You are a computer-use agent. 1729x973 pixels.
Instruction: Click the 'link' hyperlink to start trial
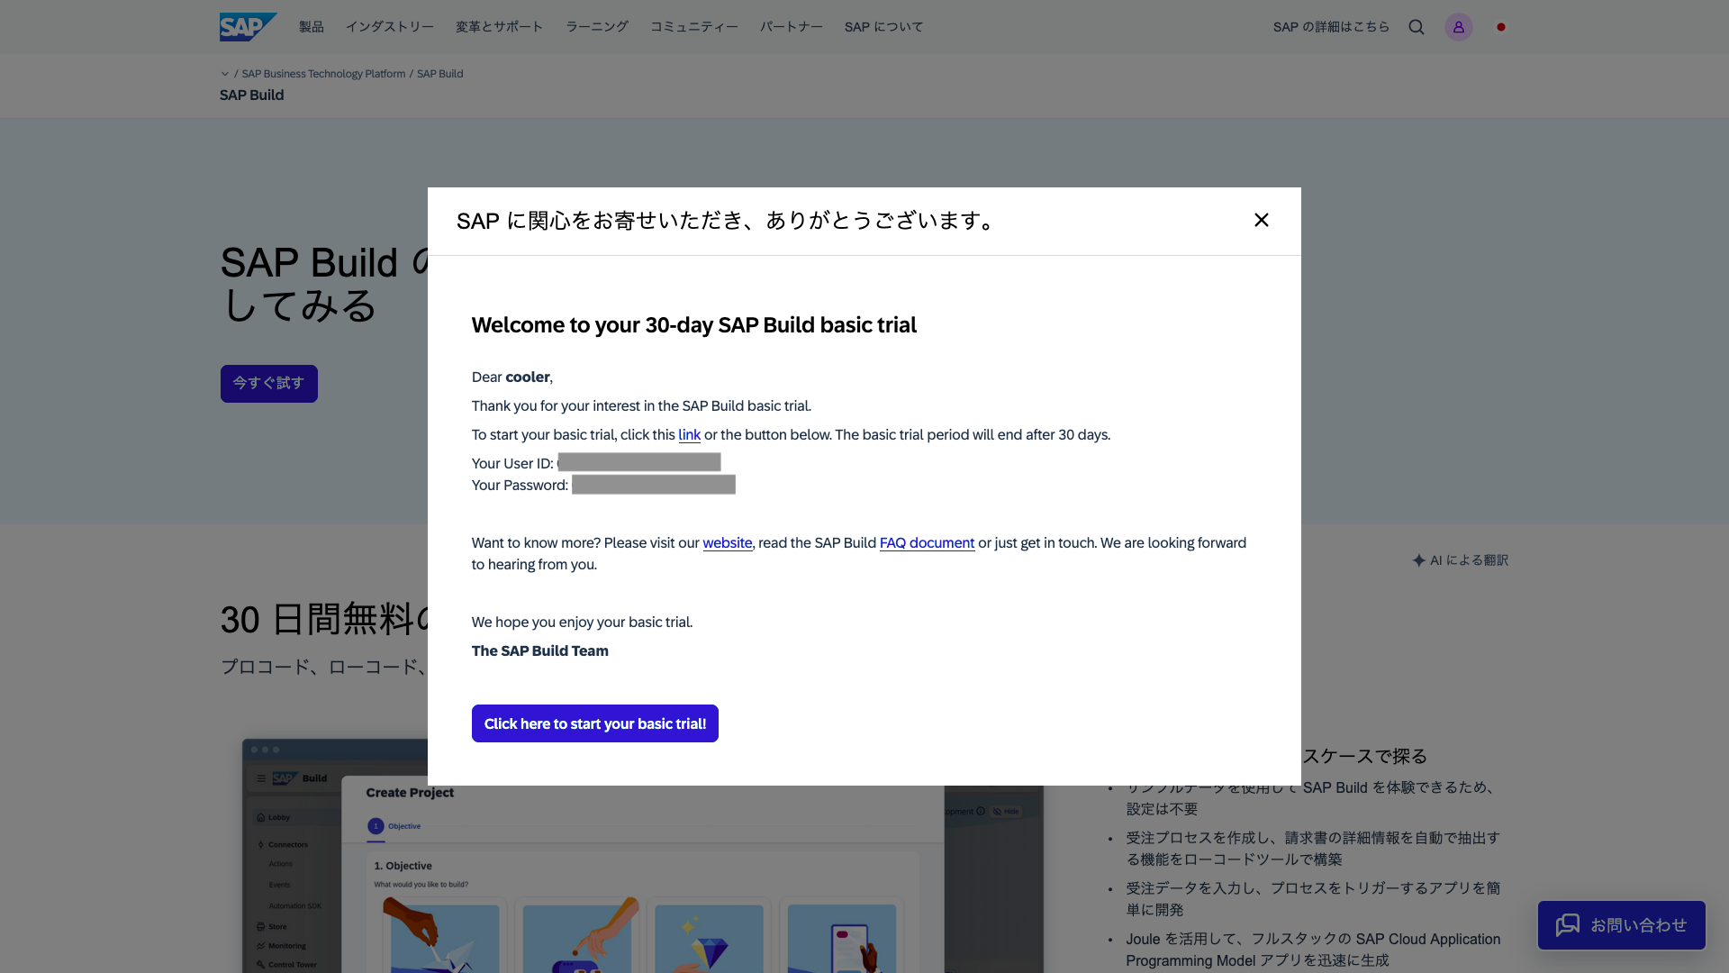coord(689,435)
